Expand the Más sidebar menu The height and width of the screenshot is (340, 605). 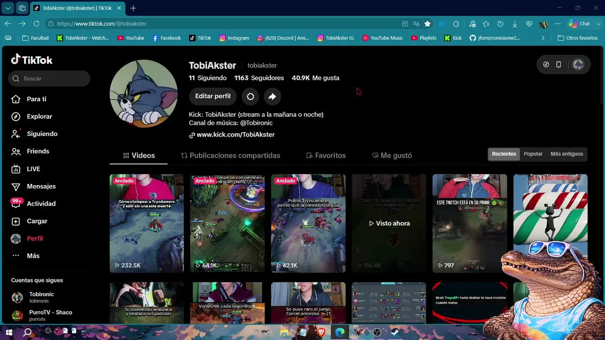[26, 256]
